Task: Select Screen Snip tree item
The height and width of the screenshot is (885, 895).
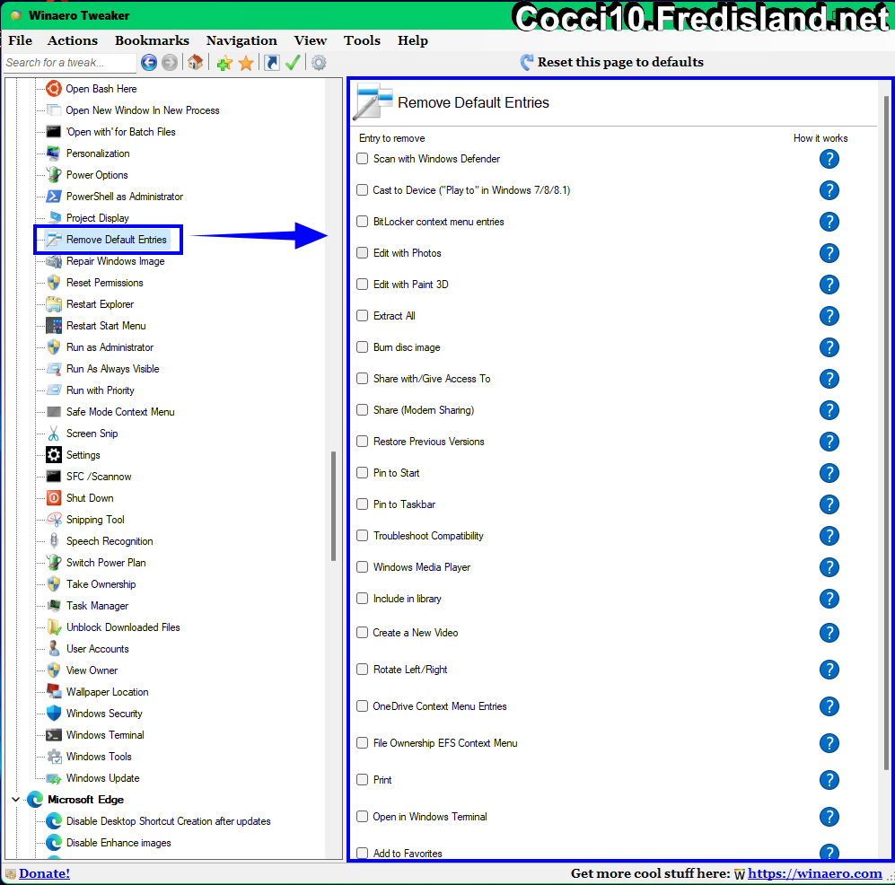Action: (x=92, y=434)
